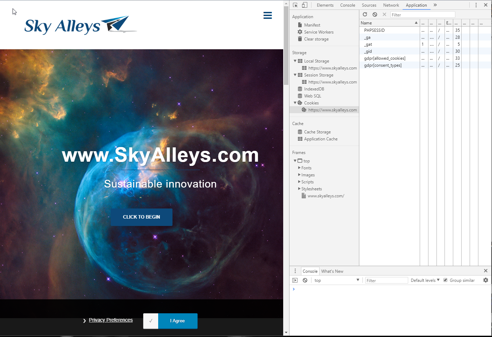Open www.skyalleys.com/ frame document
The image size is (492, 337).
point(326,196)
